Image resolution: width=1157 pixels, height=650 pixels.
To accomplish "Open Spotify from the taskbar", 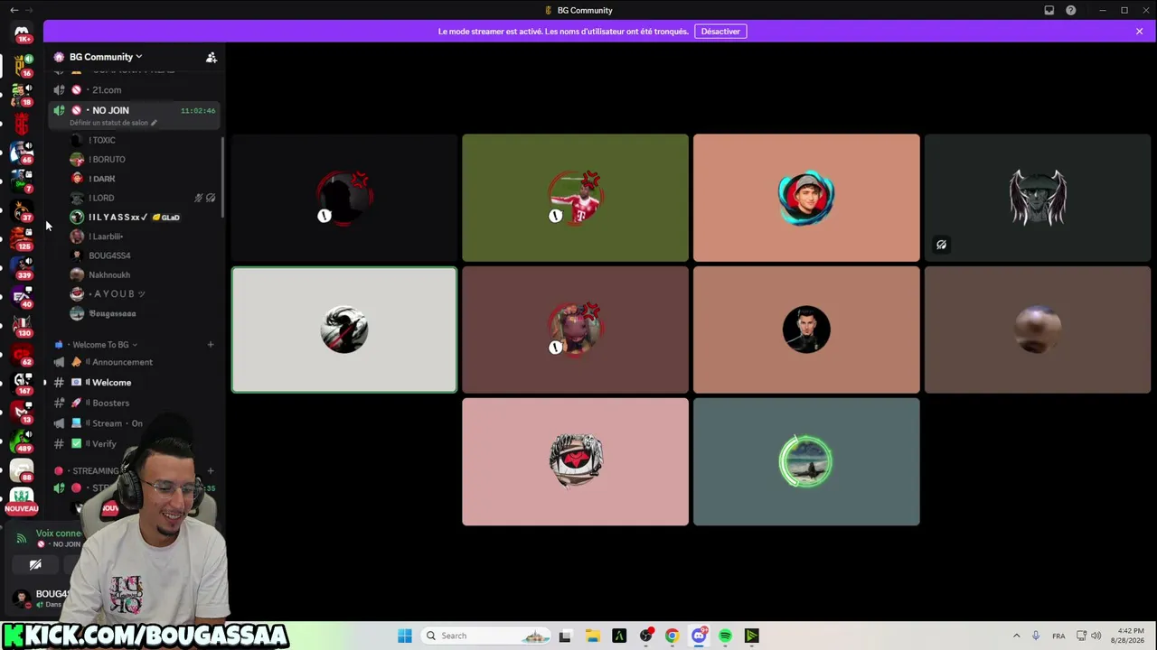I will pyautogui.click(x=725, y=636).
